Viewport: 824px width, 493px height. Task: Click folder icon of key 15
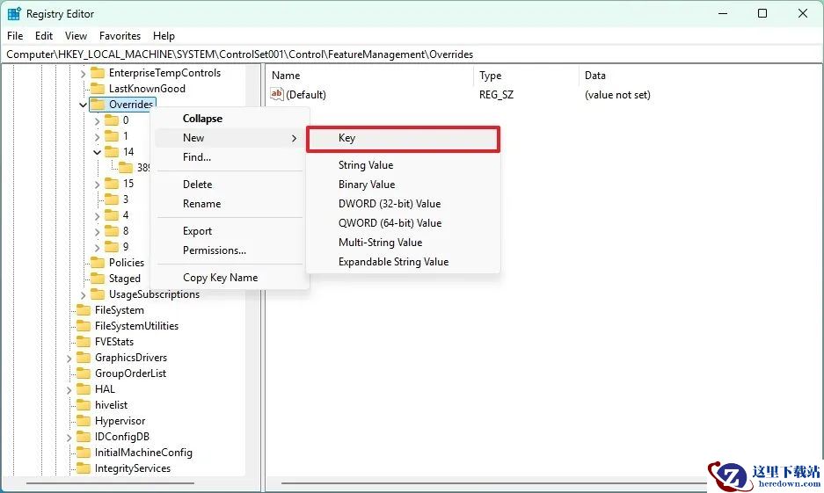click(x=112, y=184)
